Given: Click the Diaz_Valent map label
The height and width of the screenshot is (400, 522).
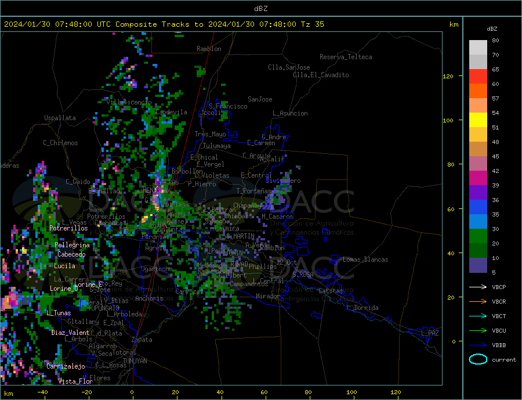Looking at the screenshot, I should point(70,333).
